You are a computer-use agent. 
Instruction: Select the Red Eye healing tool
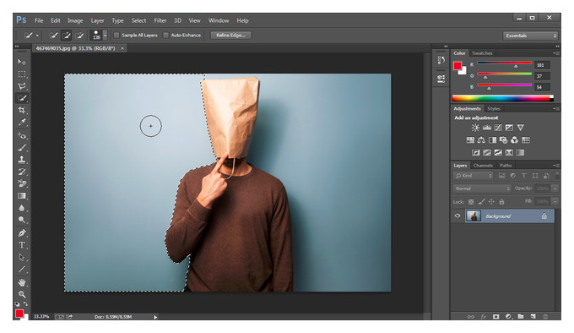pyautogui.click(x=22, y=135)
